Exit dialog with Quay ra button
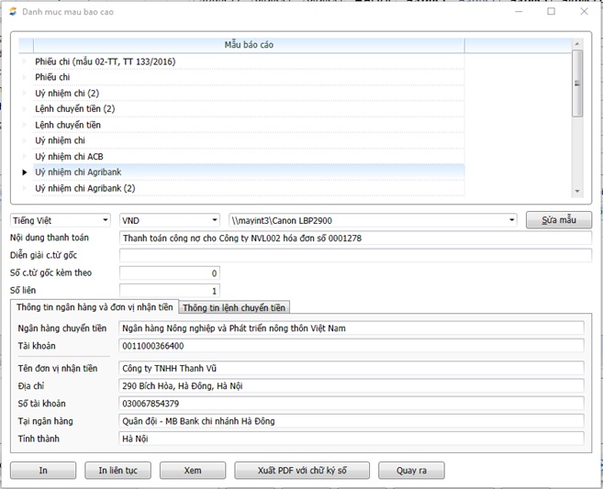Image resolution: width=603 pixels, height=489 pixels. click(411, 471)
